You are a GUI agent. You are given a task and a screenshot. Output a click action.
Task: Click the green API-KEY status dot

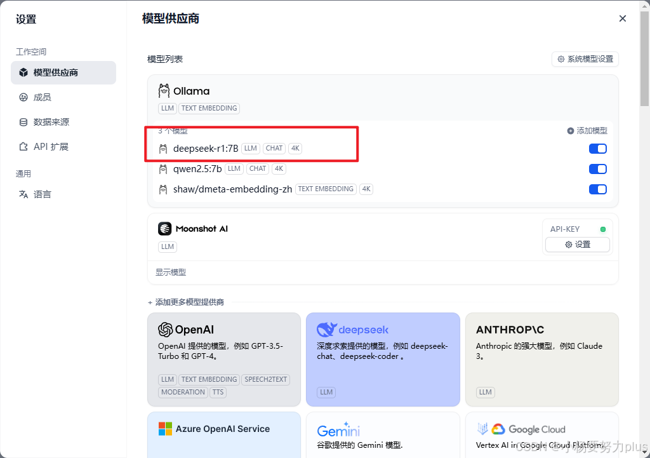(603, 229)
